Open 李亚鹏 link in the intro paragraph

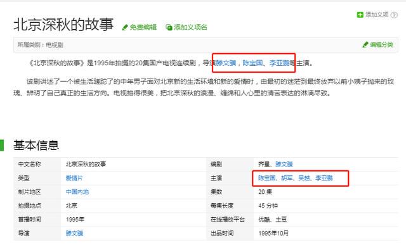pos(279,63)
